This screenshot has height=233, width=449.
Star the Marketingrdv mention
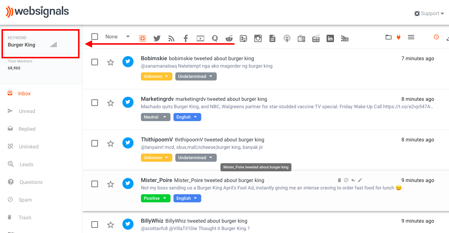(111, 103)
